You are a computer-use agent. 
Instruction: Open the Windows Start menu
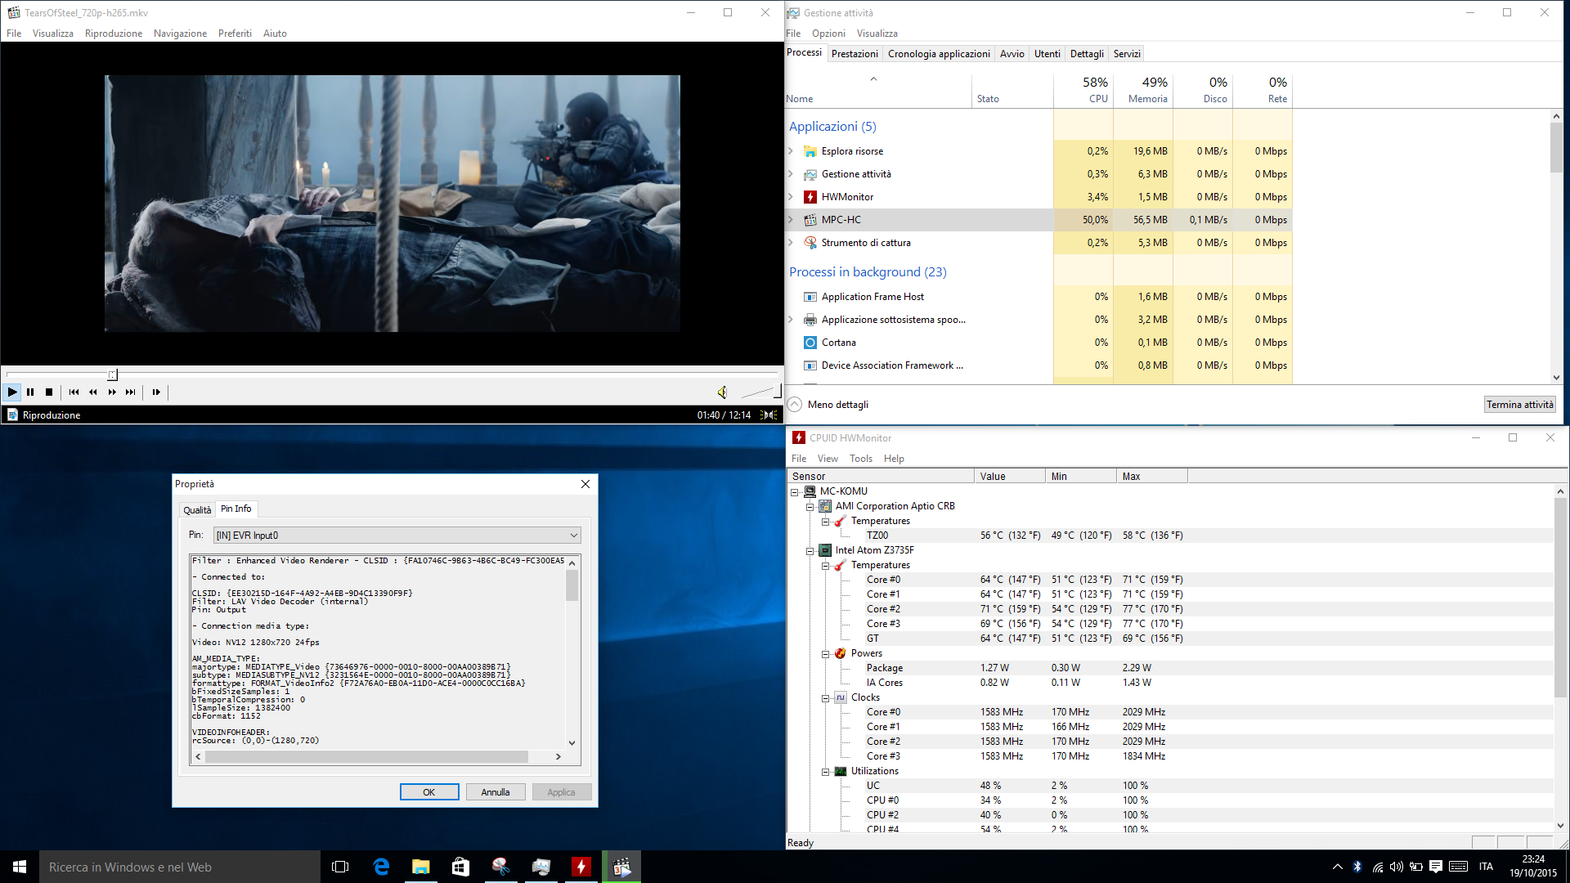pyautogui.click(x=20, y=867)
